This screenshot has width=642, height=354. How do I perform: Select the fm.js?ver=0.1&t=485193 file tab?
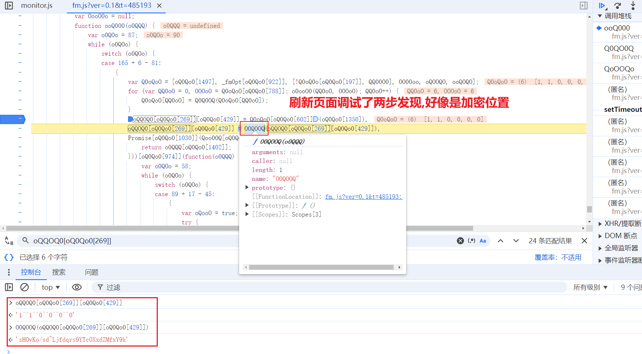112,6
